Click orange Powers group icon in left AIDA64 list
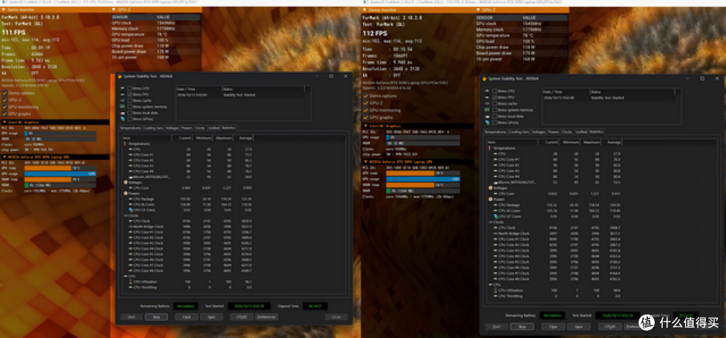Viewport: 726px width, 338px height. click(125, 193)
